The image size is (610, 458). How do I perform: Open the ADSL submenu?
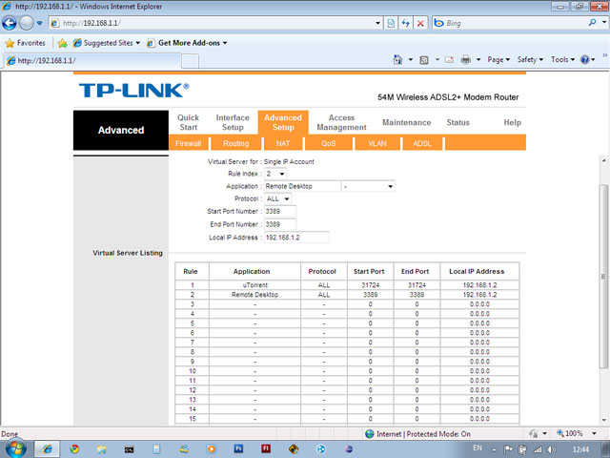click(422, 143)
